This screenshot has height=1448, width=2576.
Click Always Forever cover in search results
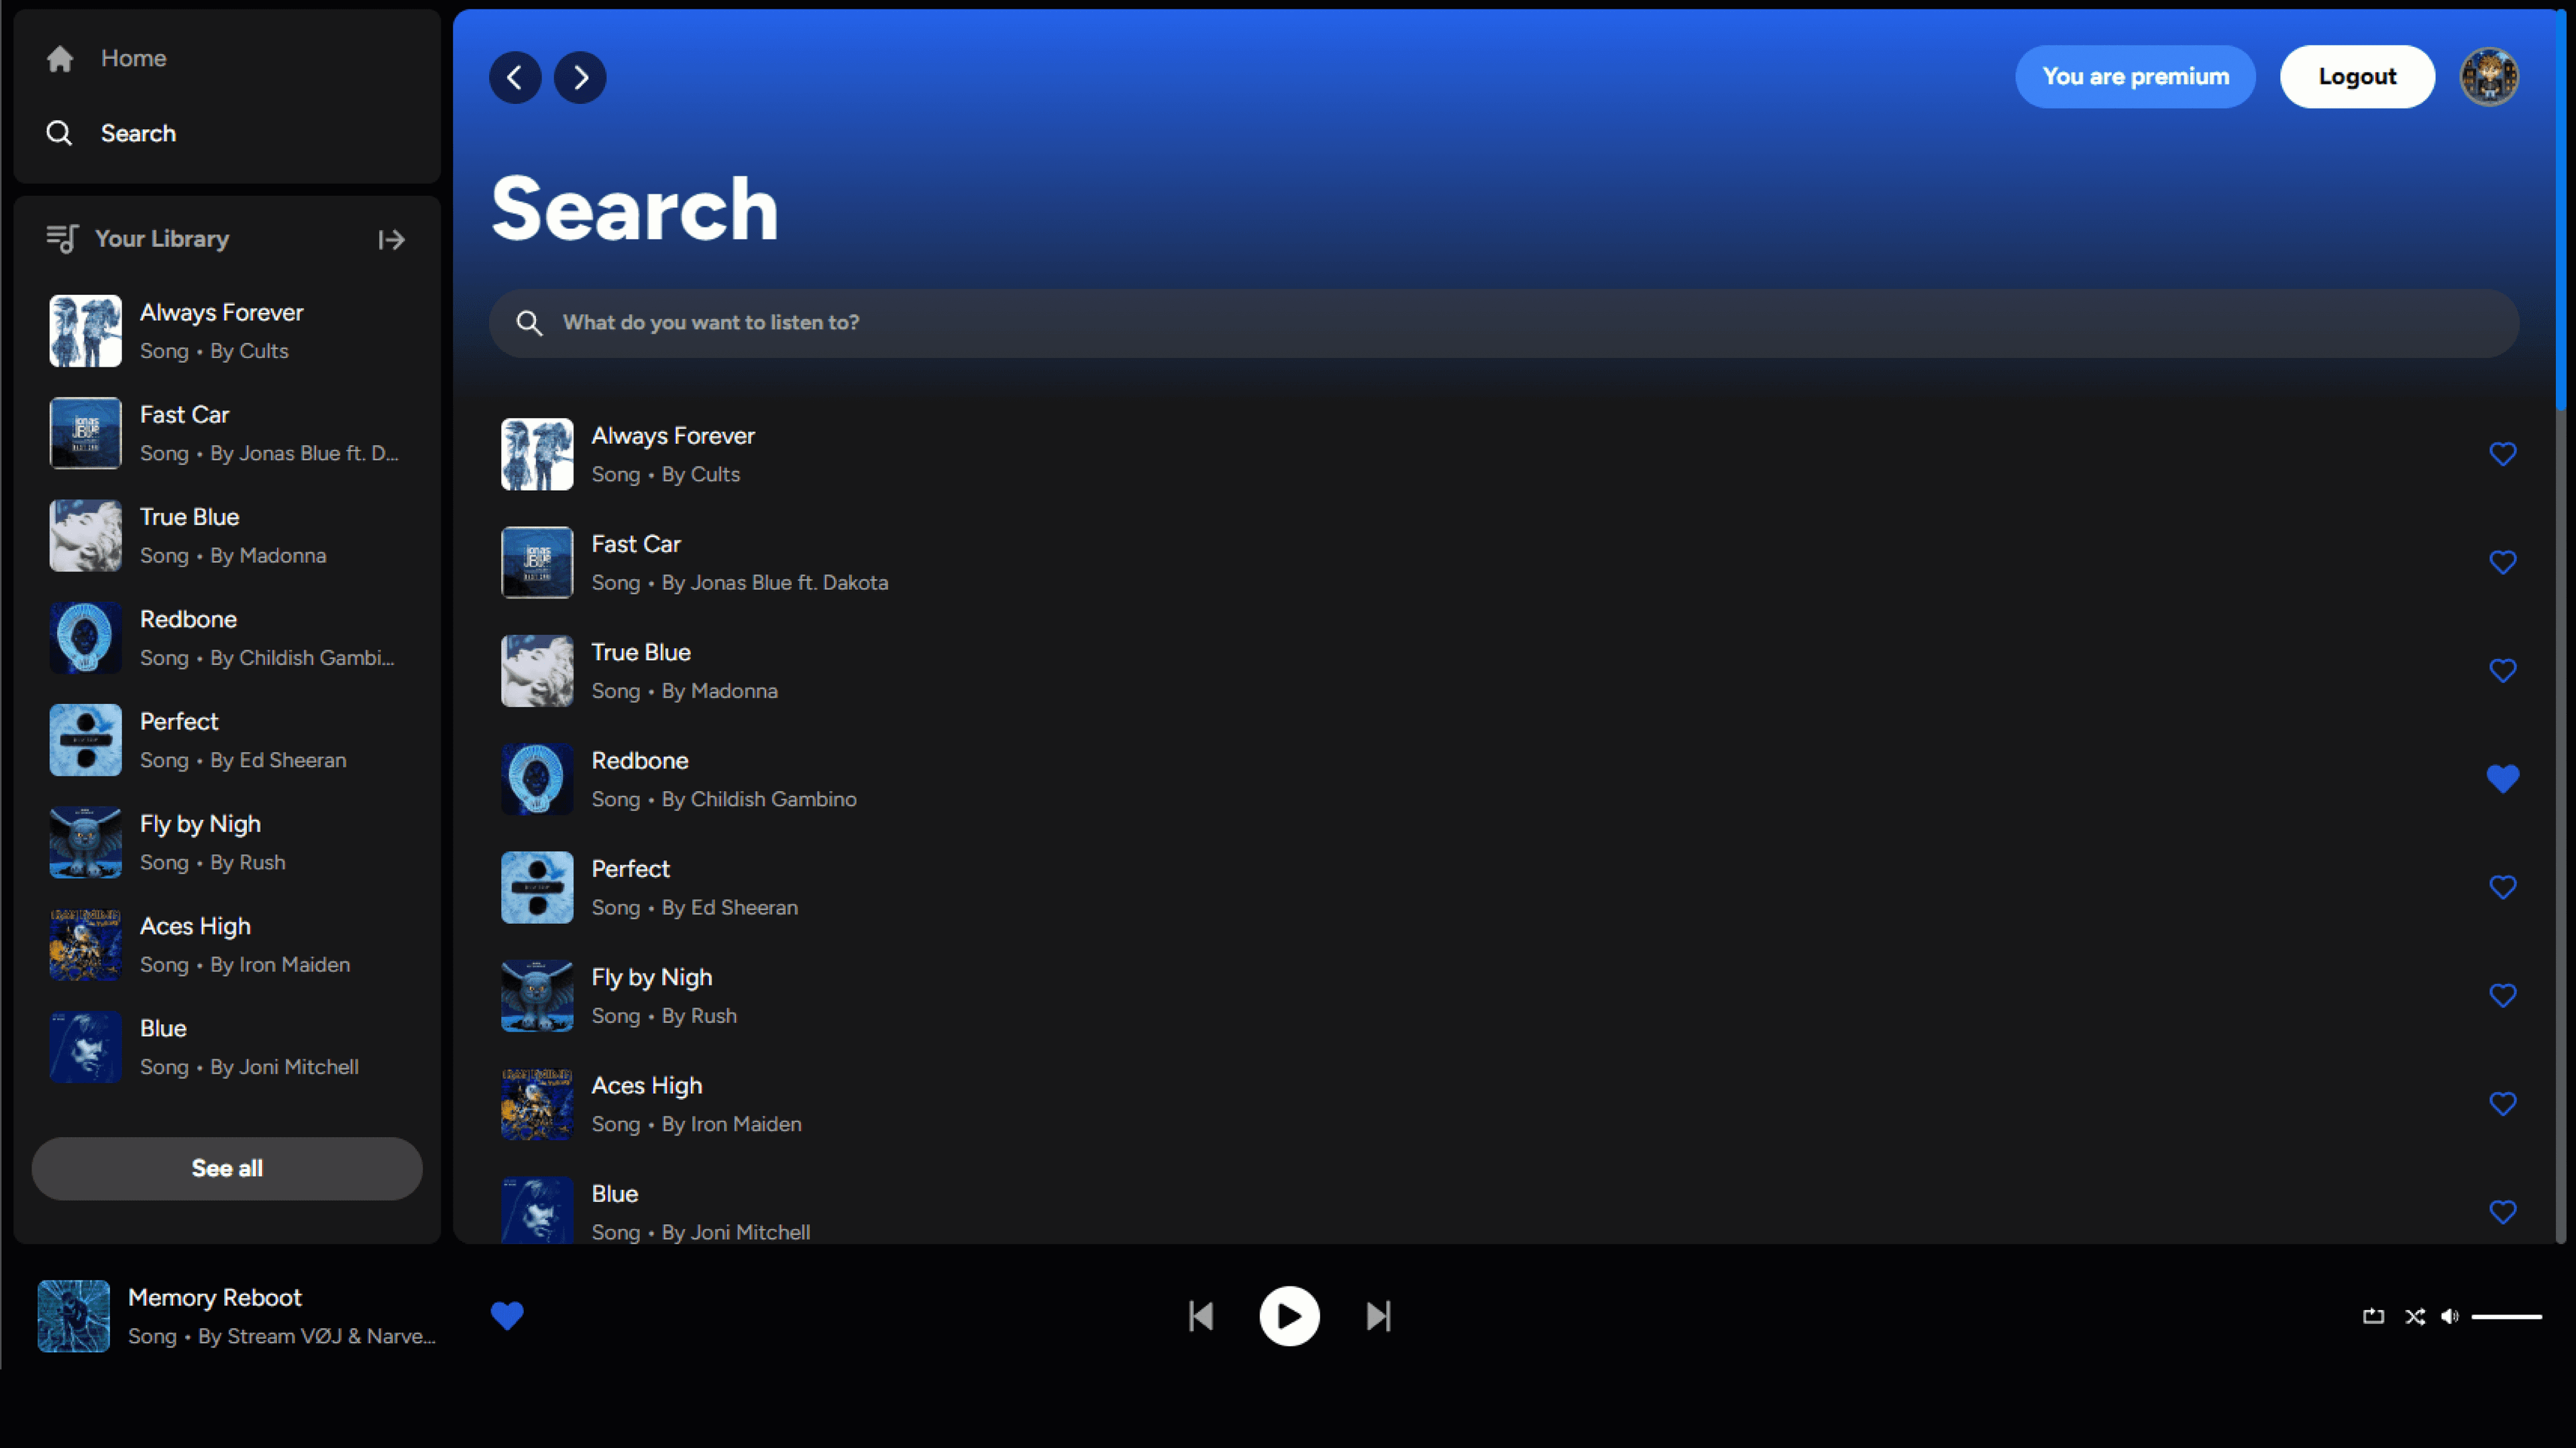(537, 455)
